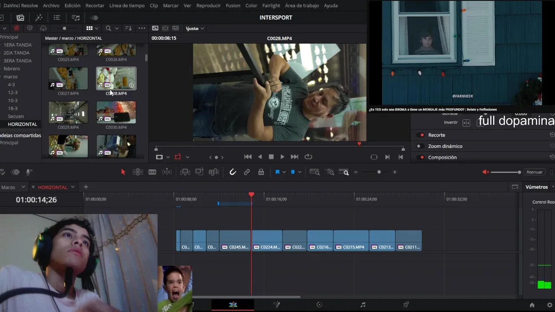Click the Atenuar button
Image resolution: width=555 pixels, height=312 pixels.
pyautogui.click(x=534, y=172)
